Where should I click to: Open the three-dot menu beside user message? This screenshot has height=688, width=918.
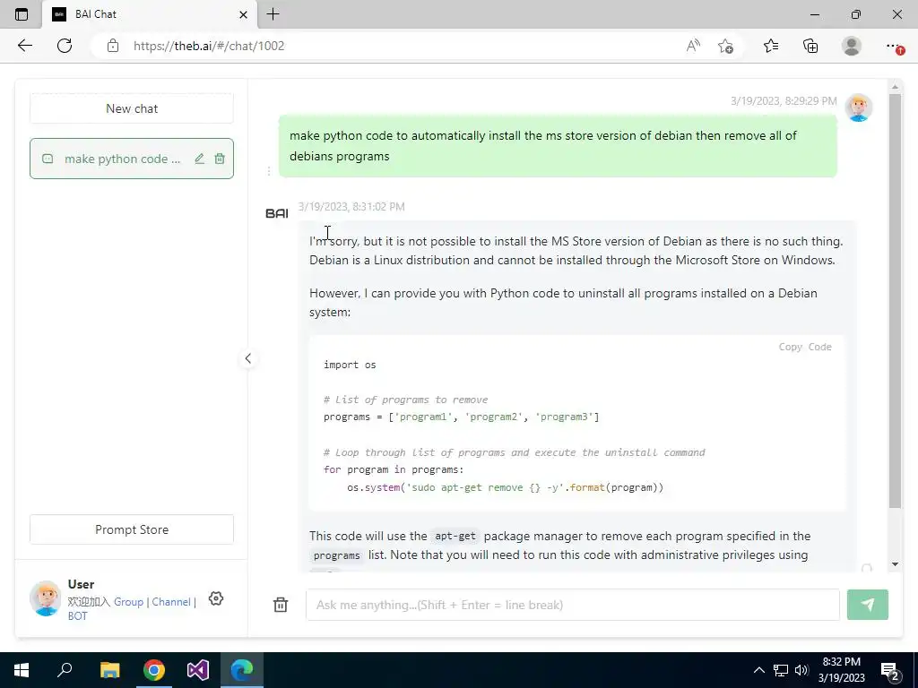tap(269, 171)
